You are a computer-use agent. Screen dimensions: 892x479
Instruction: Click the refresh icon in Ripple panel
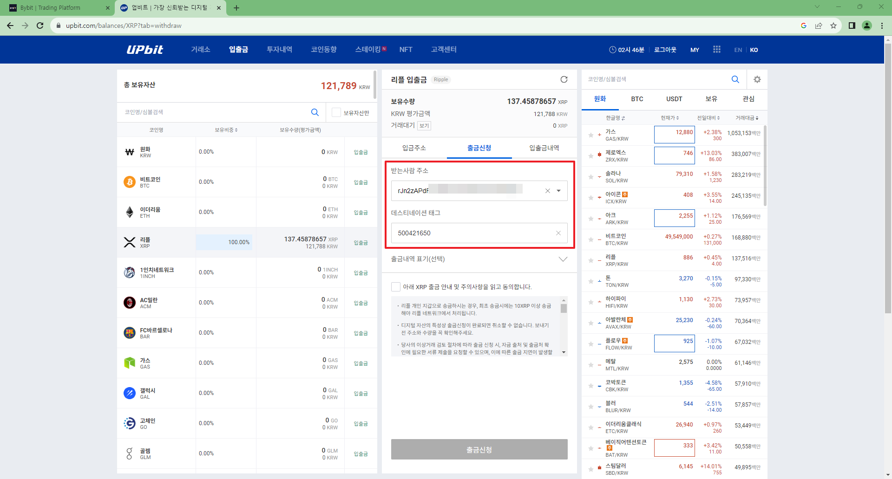pos(564,79)
